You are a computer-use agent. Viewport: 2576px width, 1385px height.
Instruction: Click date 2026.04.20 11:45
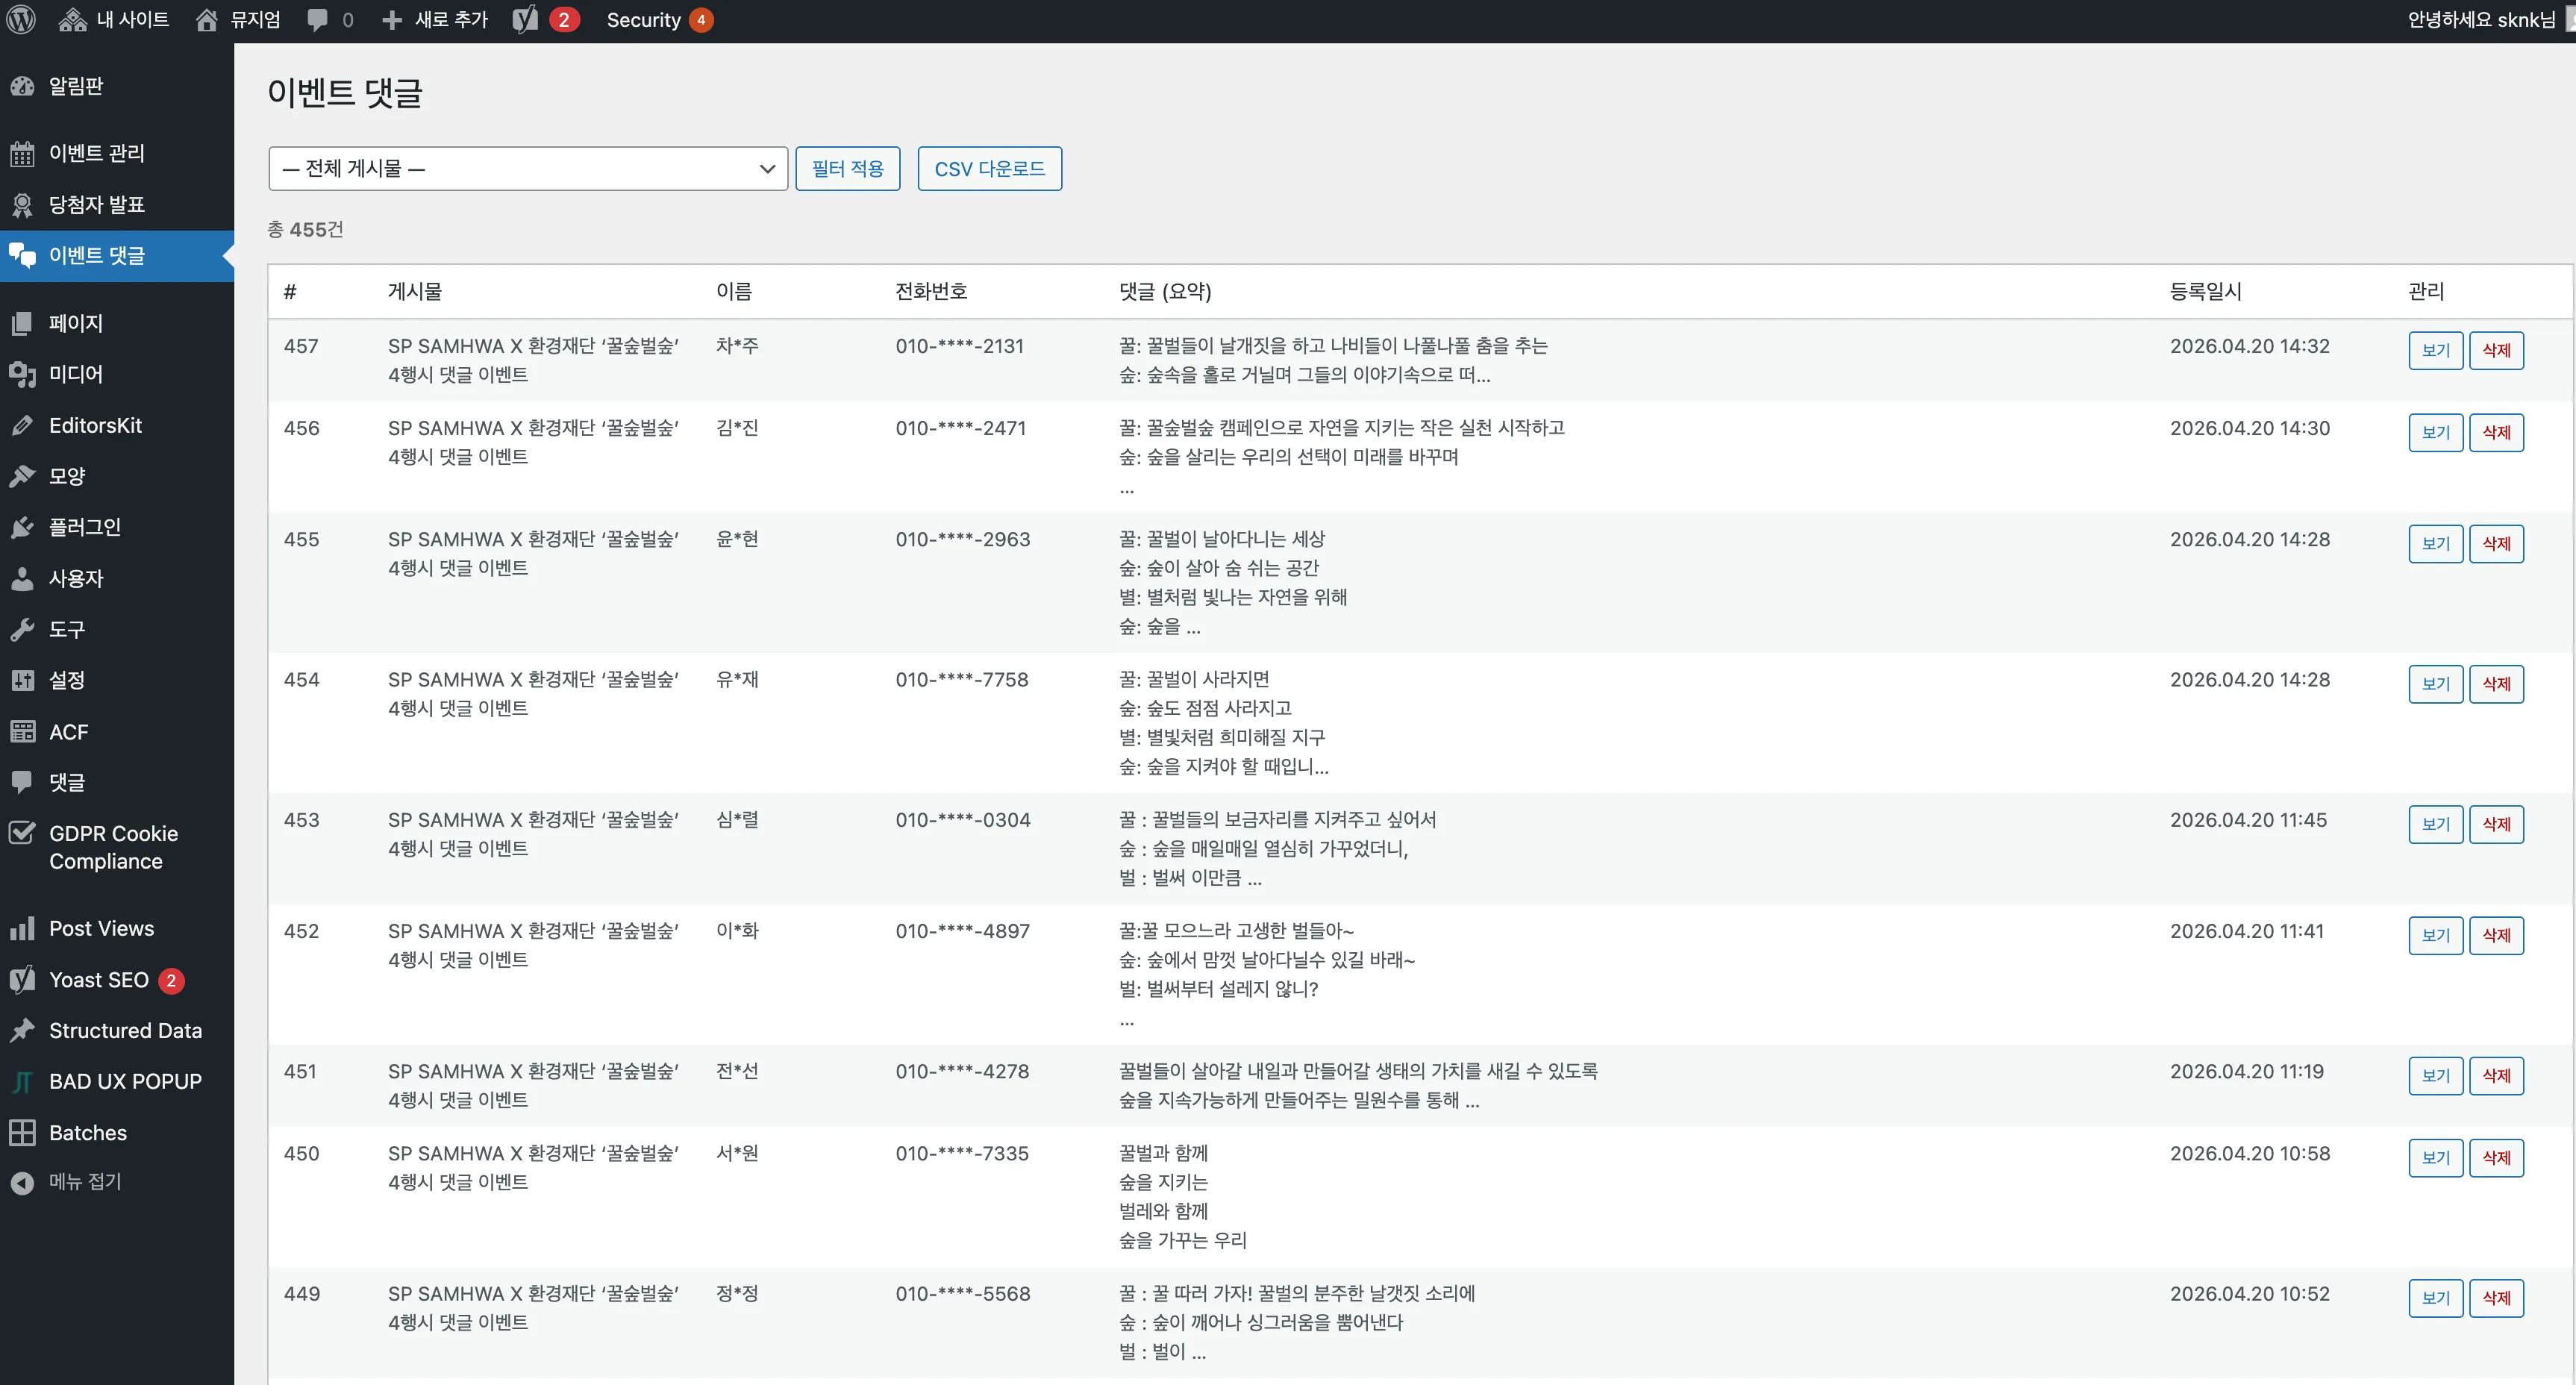(2248, 820)
